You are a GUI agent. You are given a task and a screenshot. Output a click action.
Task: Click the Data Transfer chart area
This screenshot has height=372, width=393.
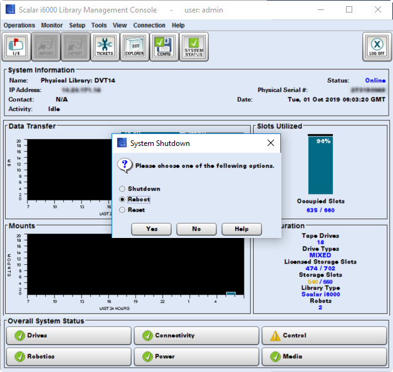70,170
